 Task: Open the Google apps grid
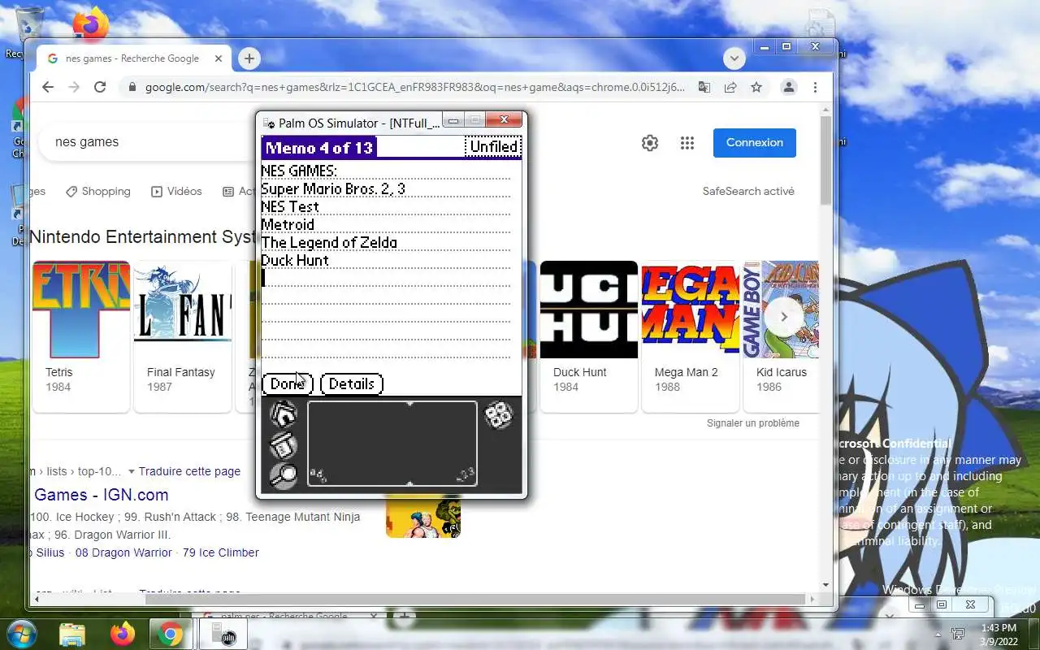(x=687, y=143)
